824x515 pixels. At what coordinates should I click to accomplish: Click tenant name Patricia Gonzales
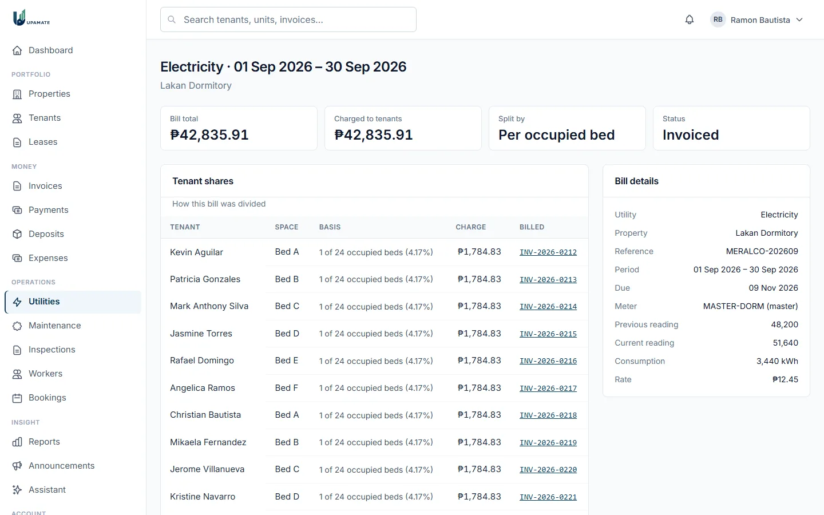pos(205,279)
